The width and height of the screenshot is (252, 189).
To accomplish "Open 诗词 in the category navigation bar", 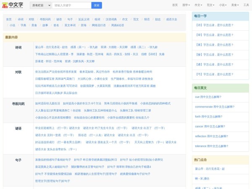I will pos(21,19).
